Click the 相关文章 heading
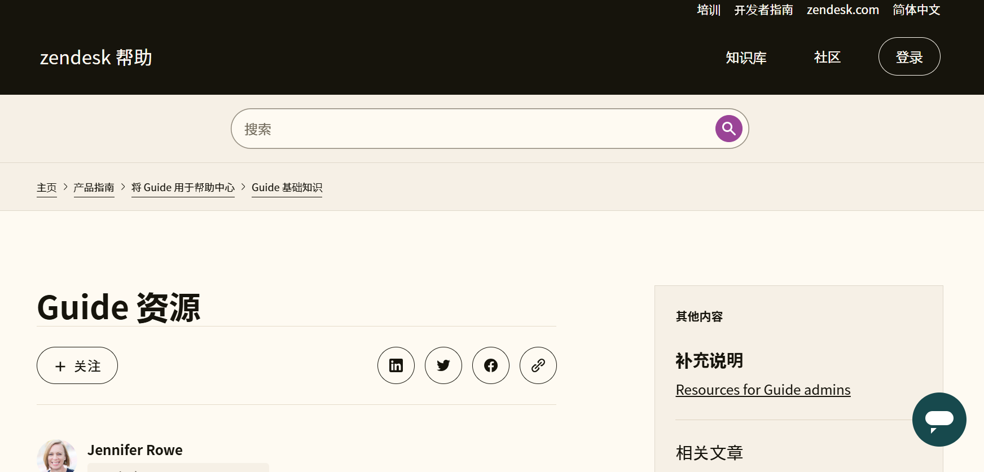Image resolution: width=984 pixels, height=472 pixels. pyautogui.click(x=709, y=453)
